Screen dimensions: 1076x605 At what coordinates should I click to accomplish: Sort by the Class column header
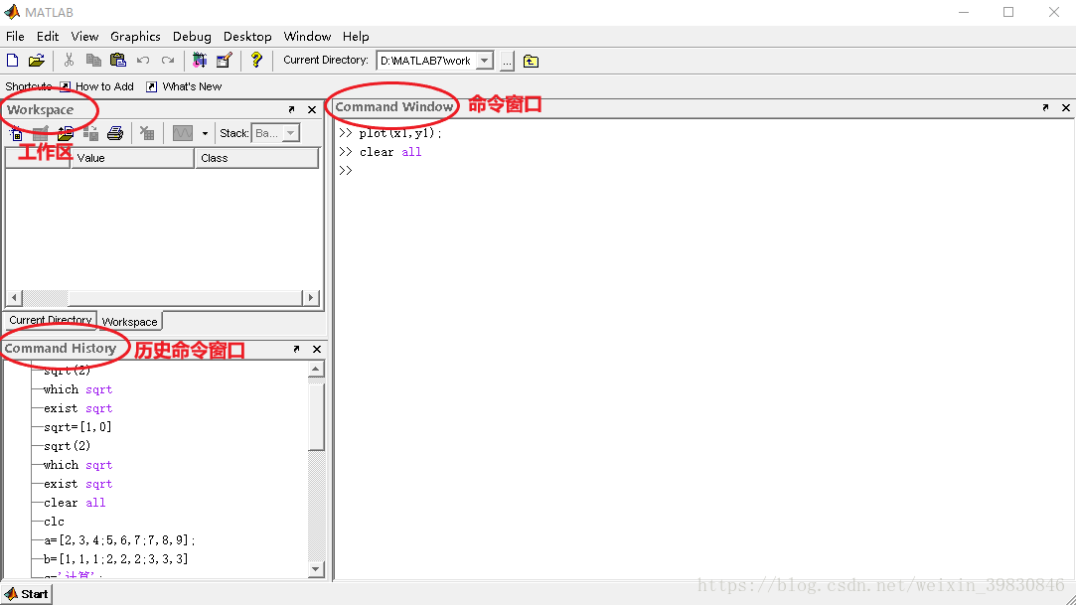pos(257,158)
